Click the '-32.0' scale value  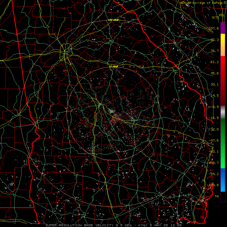pyautogui.click(x=214, y=129)
